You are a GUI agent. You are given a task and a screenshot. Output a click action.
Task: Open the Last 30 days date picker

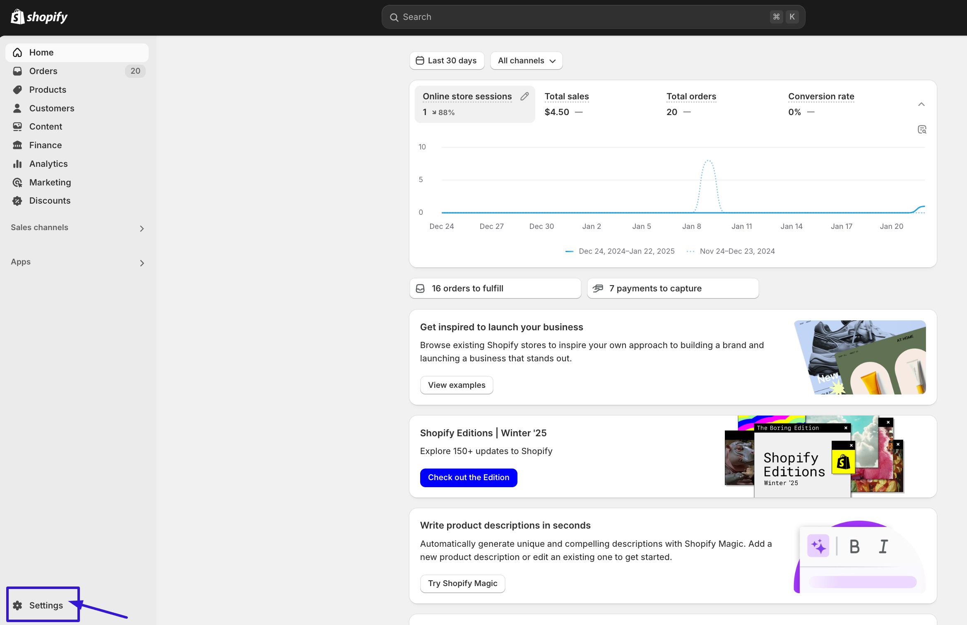pyautogui.click(x=447, y=61)
